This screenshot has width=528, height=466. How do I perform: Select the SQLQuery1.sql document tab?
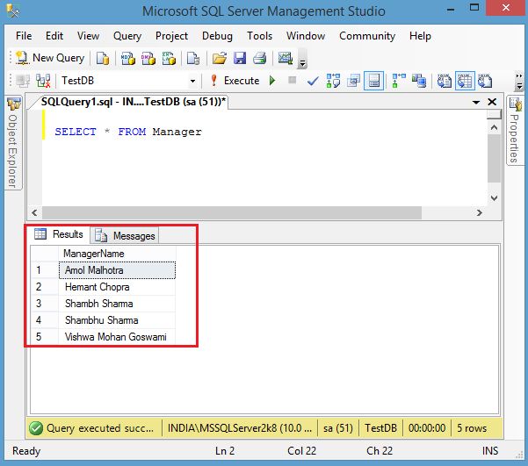pos(133,101)
